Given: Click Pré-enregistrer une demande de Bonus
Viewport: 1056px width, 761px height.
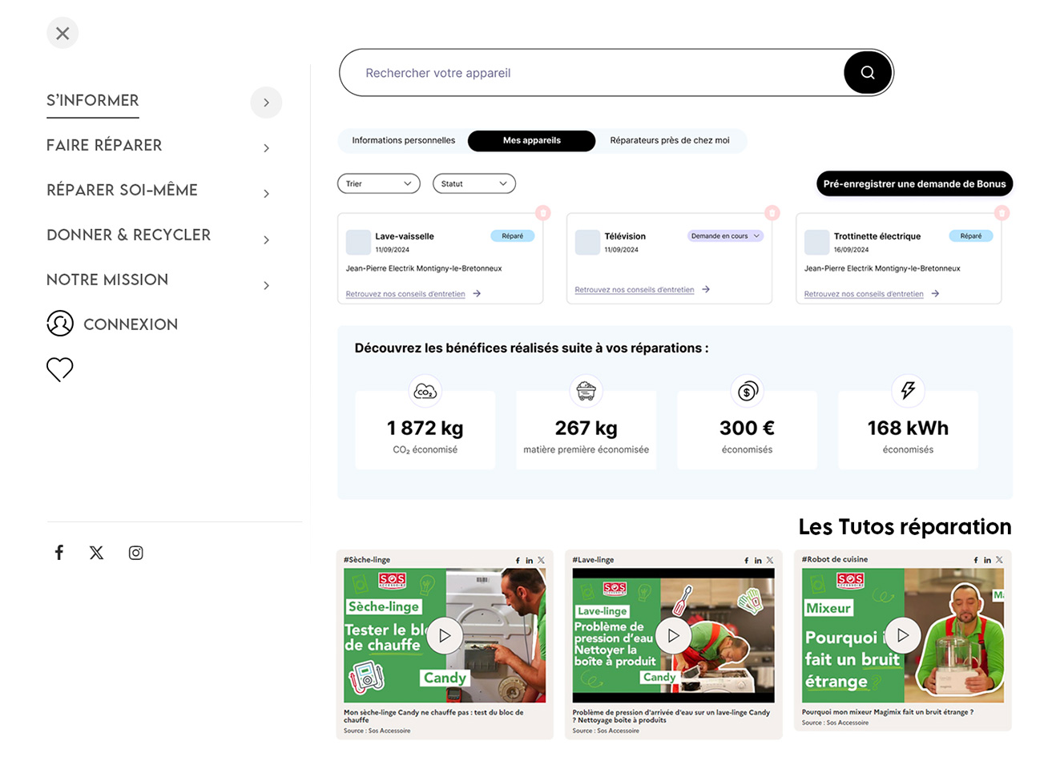Looking at the screenshot, I should [x=915, y=183].
